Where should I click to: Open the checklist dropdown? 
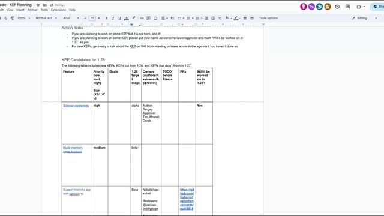[181, 18]
